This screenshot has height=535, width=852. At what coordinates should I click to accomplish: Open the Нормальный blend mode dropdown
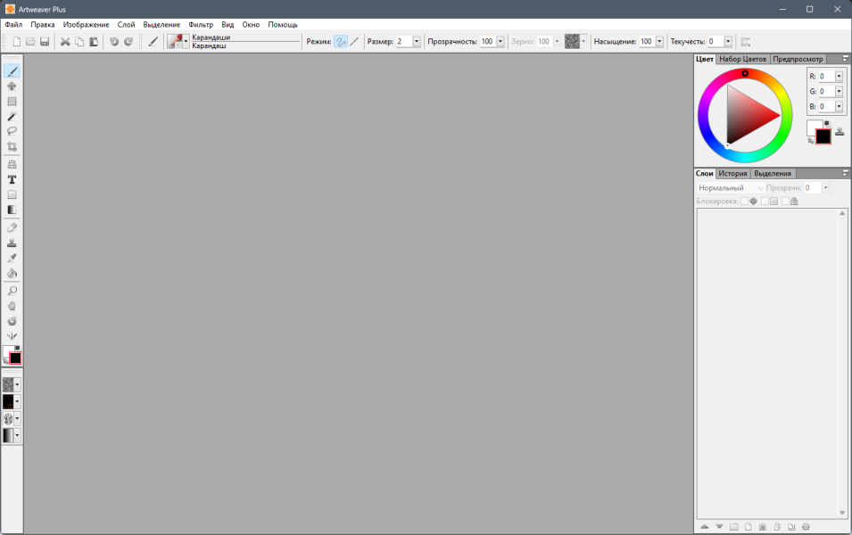coord(731,188)
